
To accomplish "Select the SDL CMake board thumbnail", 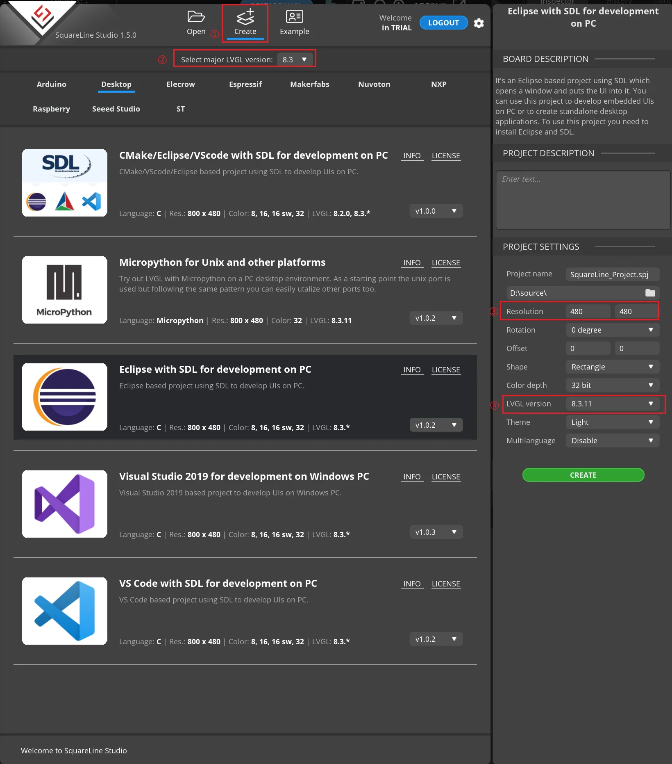I will click(x=64, y=183).
